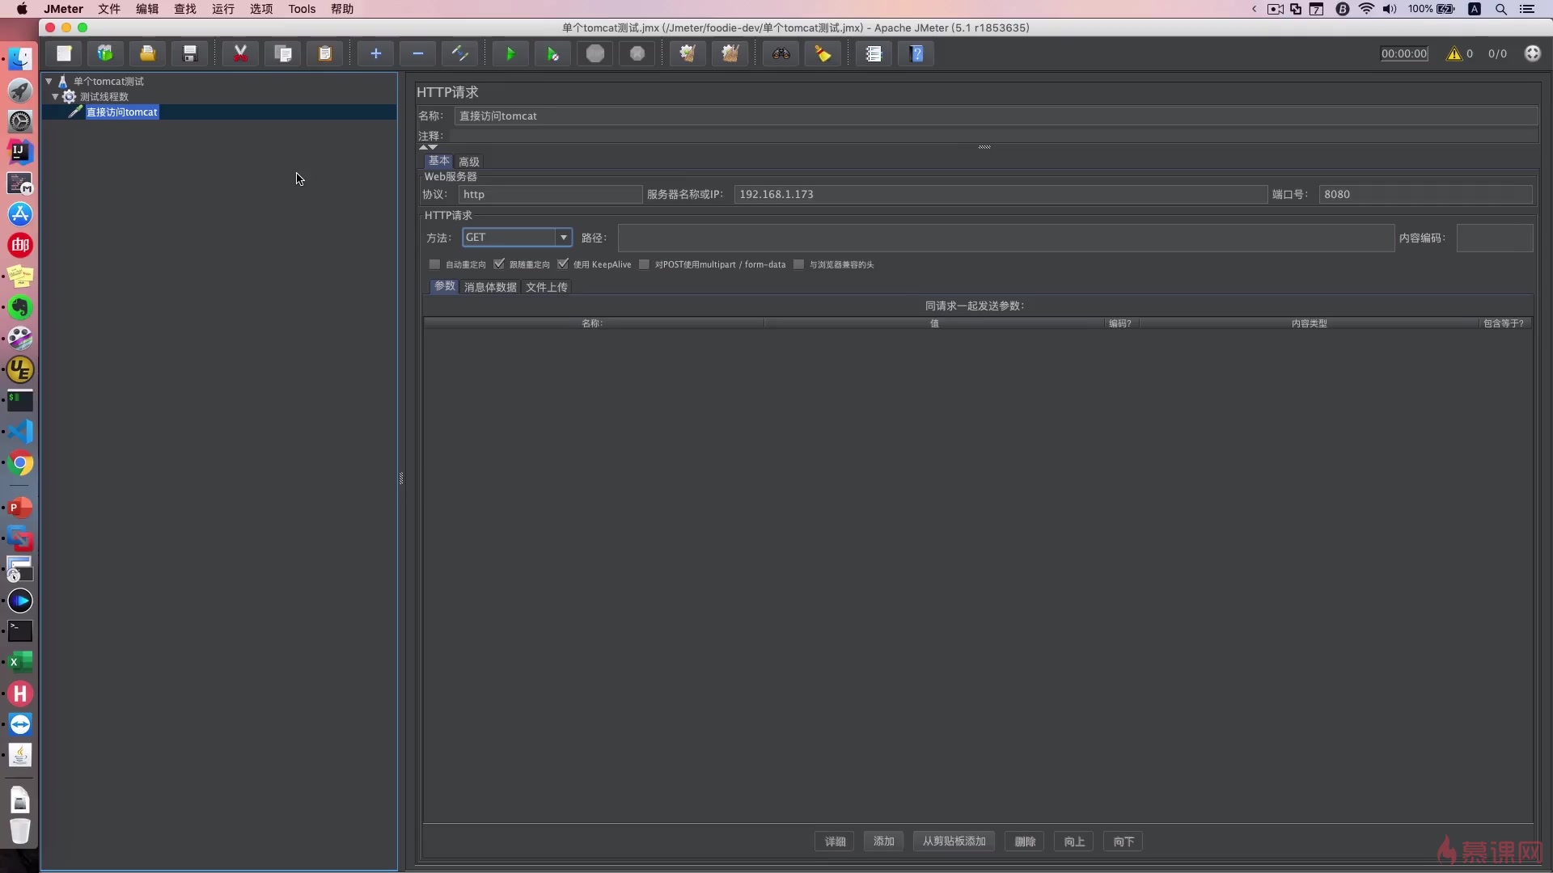
Task: Click the 向下 button
Action: pos(1123,841)
